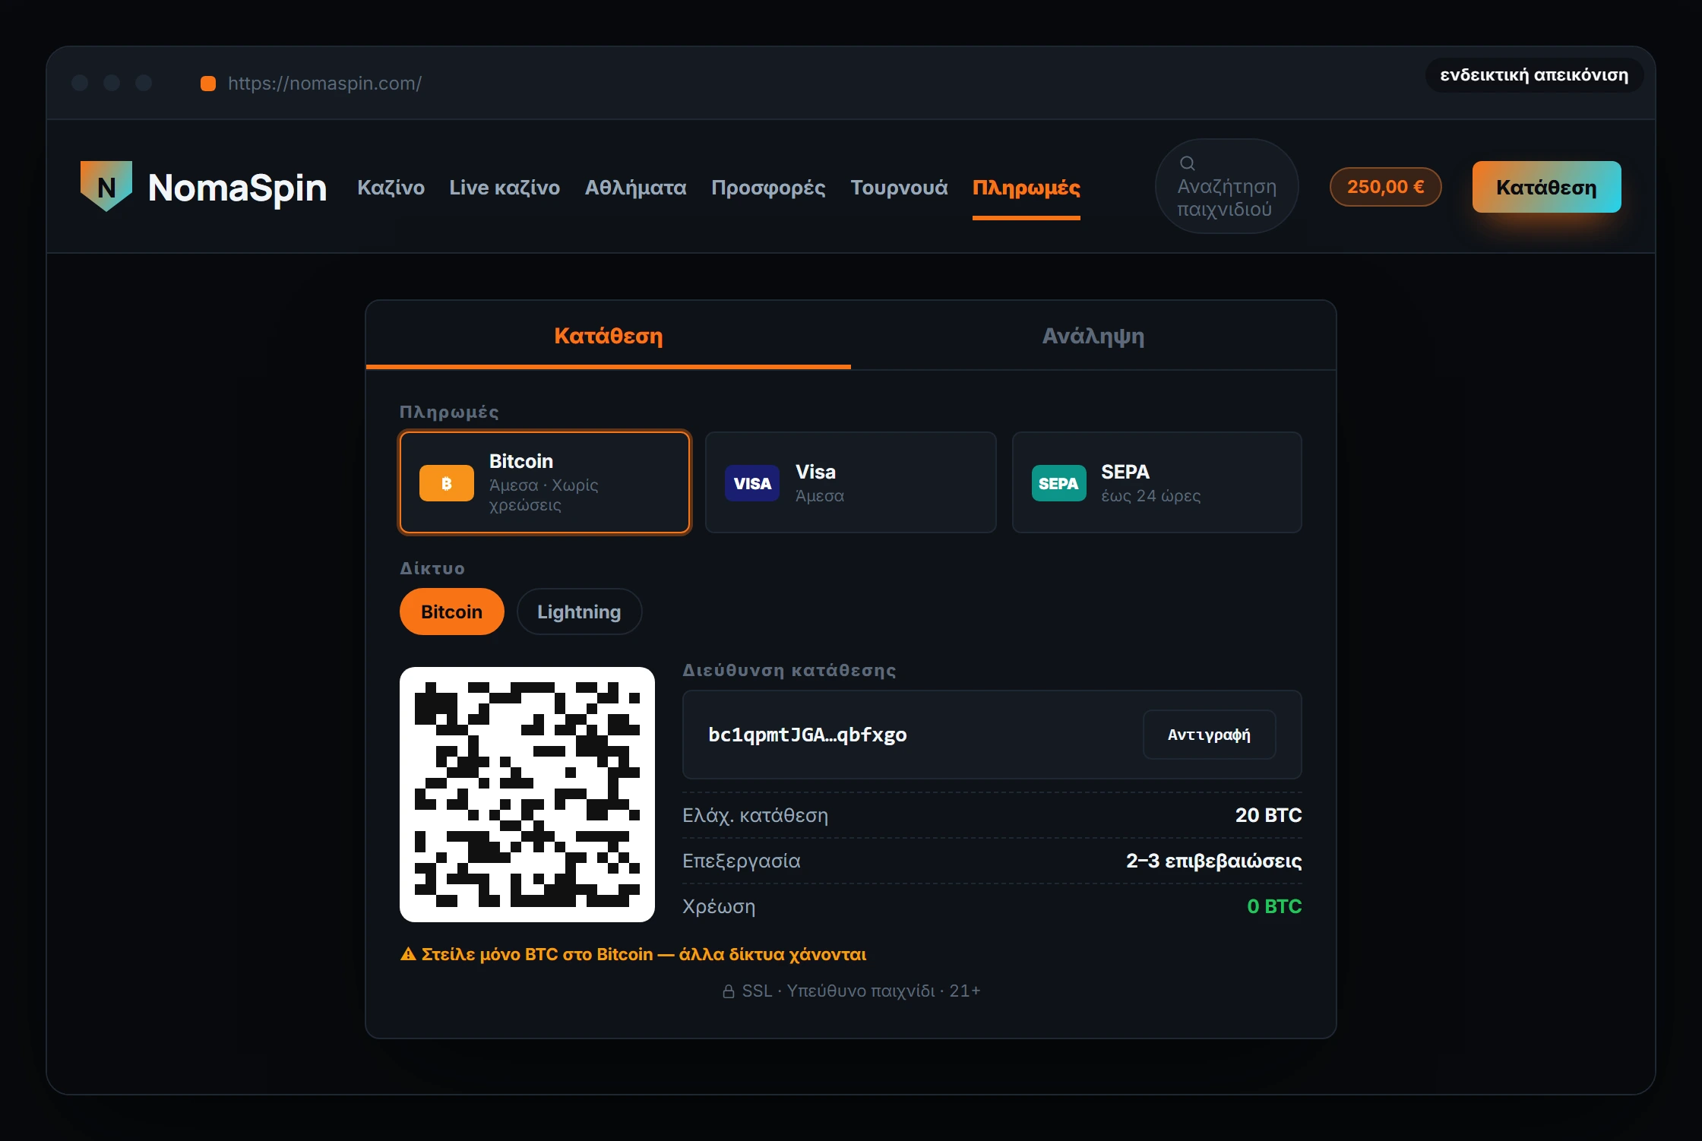Image resolution: width=1702 pixels, height=1141 pixels.
Task: Click the 2–3 επιβεβαιώσεις processing value
Action: click(1213, 861)
